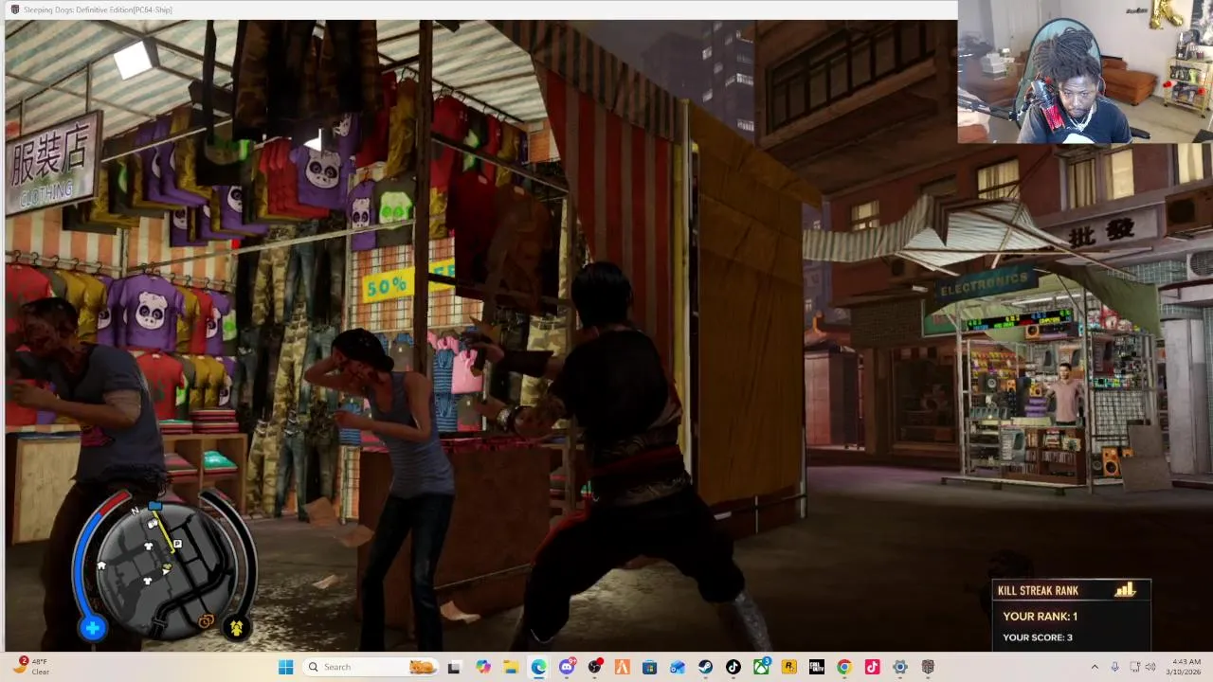Viewport: 1213px width, 682px height.
Task: Open Steam from the taskbar
Action: 705,667
